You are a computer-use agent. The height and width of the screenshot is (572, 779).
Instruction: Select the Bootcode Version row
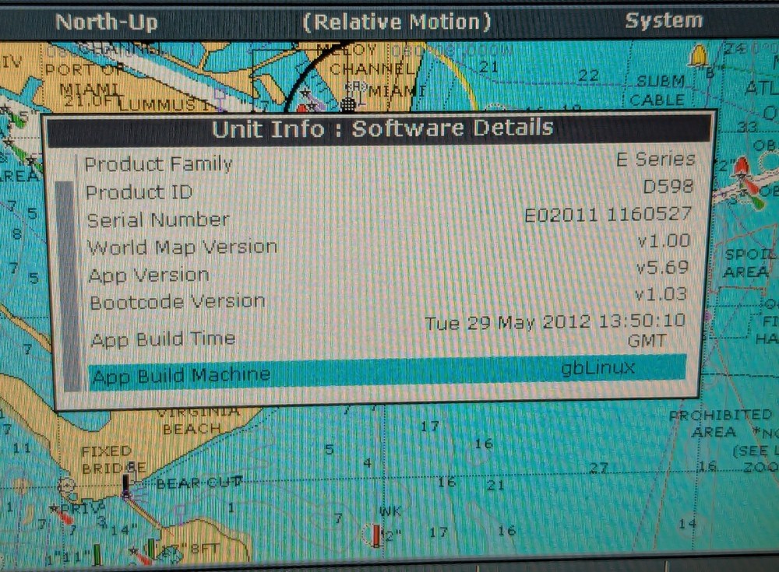[x=389, y=298]
